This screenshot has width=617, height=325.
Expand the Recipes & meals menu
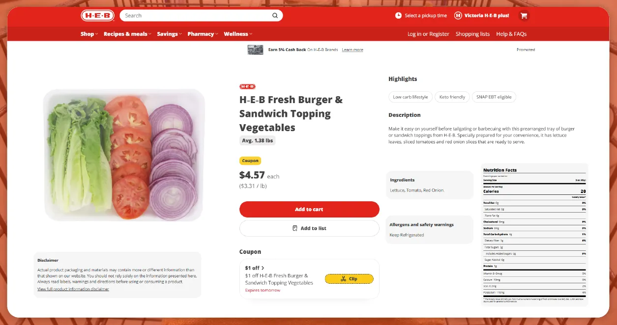[127, 34]
